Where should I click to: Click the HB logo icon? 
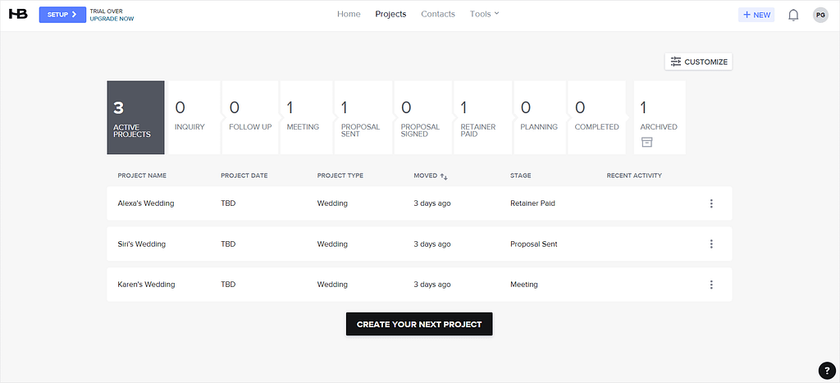coord(18,14)
